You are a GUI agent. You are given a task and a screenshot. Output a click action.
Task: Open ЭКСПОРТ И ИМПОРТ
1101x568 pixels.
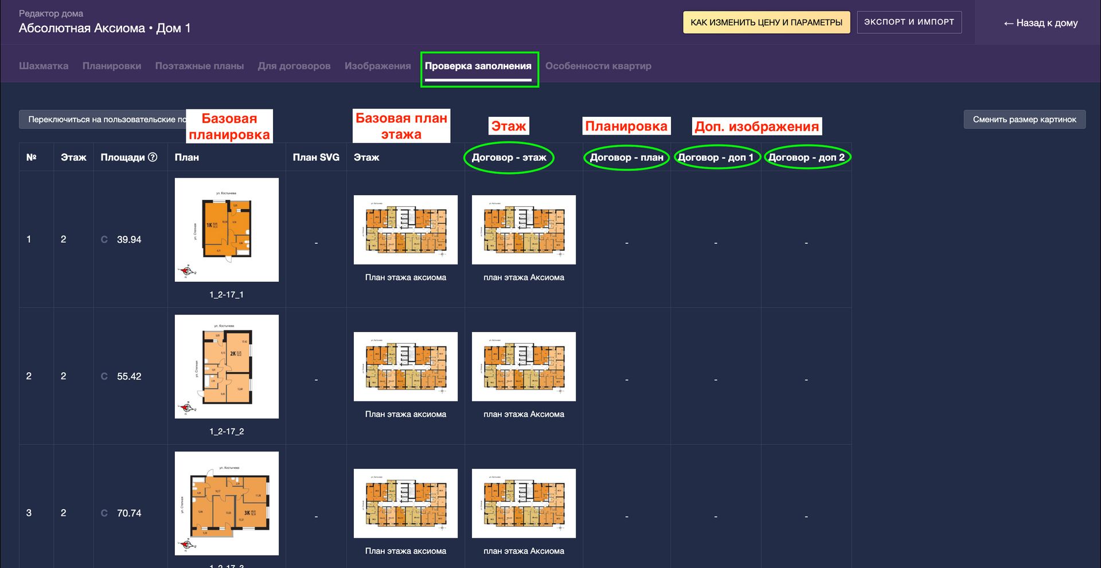click(909, 22)
